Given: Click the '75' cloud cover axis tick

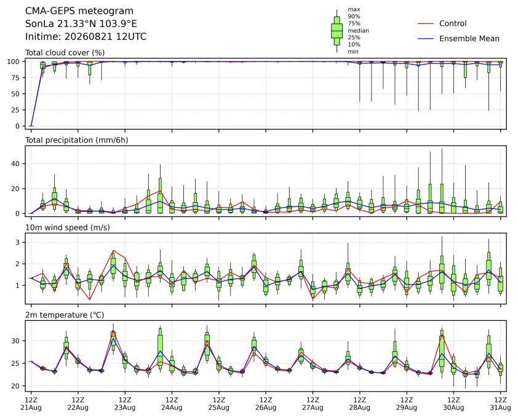Looking at the screenshot, I should click(16, 77).
